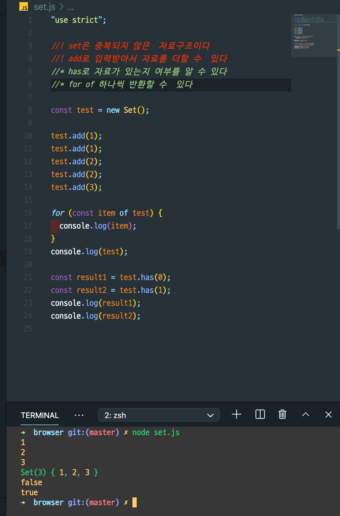Split the terminal pane
Viewport: 340px width, 516px height.
260,415
